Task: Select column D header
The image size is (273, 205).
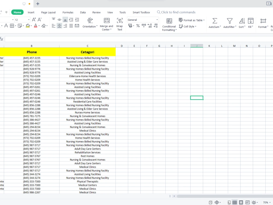Action: (x=122, y=46)
